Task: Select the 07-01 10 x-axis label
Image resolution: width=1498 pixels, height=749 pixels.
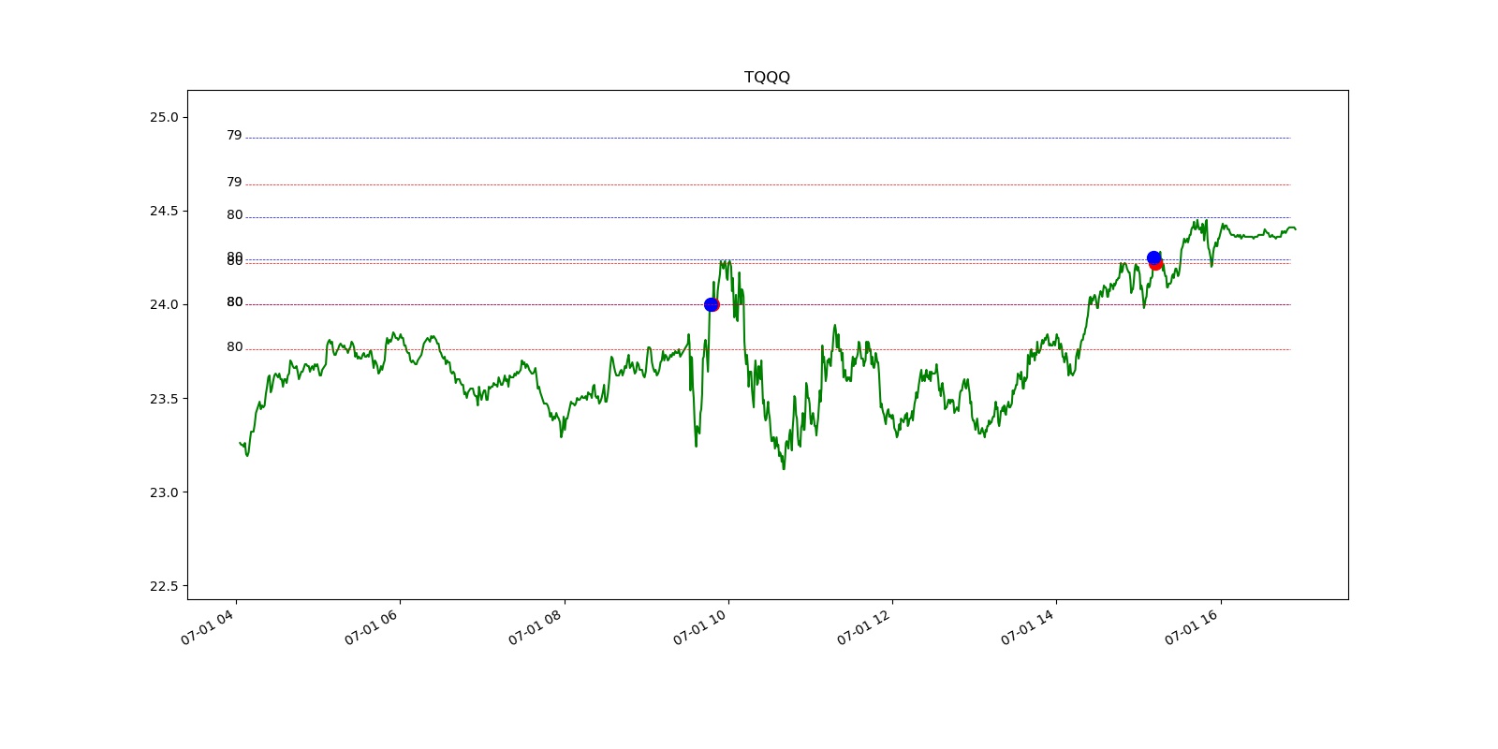Action: 699,626
